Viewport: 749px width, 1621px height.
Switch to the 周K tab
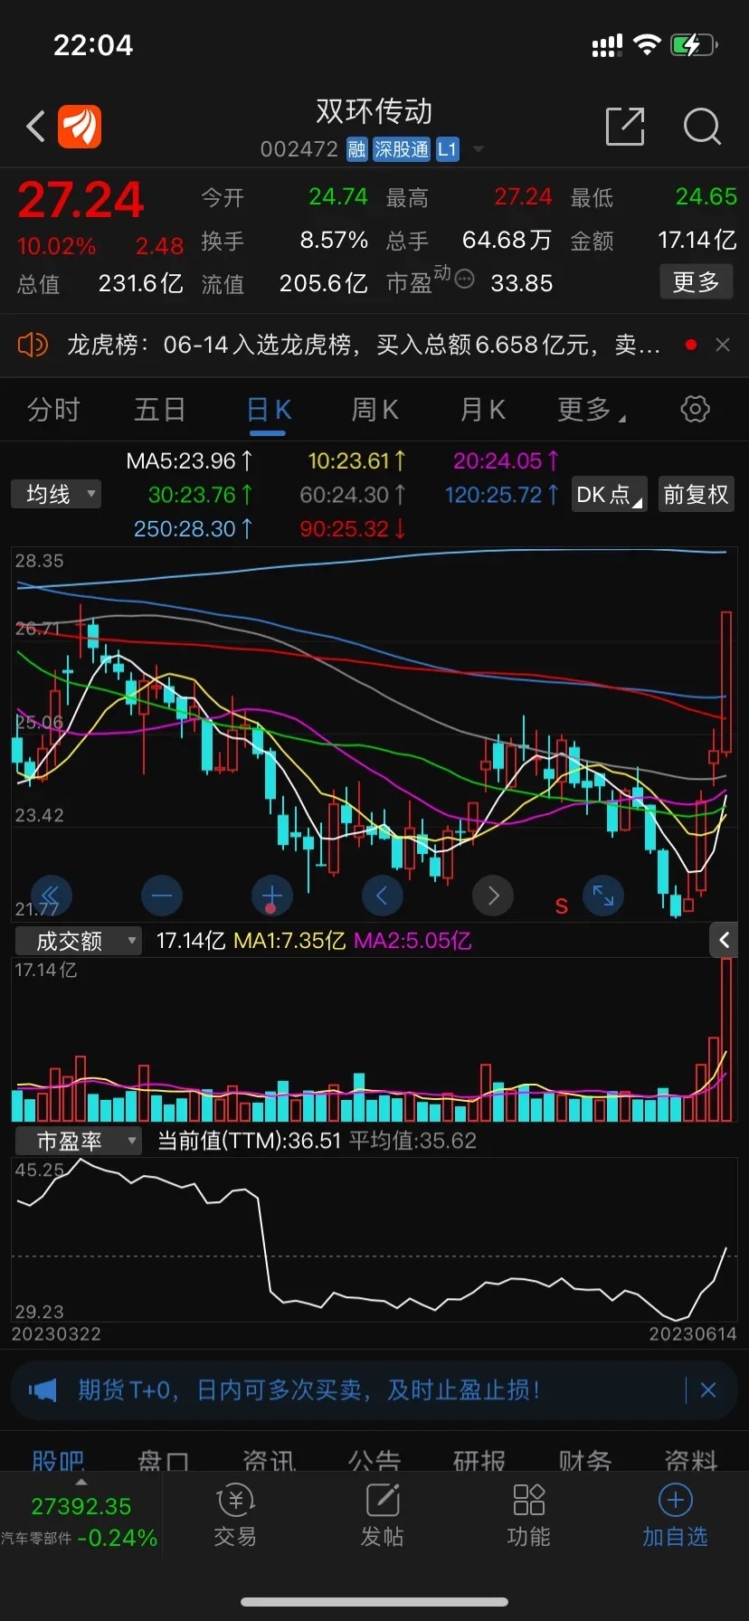(x=374, y=410)
